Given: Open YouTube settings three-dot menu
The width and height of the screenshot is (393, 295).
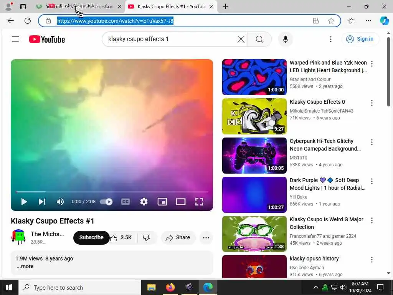Looking at the screenshot, I should pyautogui.click(x=331, y=39).
